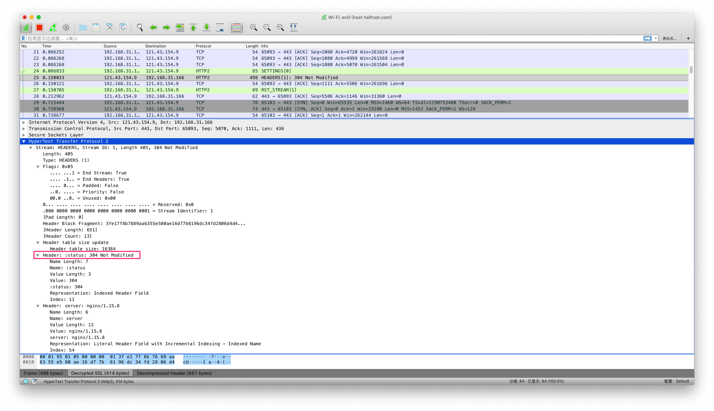
Task: Sort by the Protocol column header
Action: (x=219, y=46)
